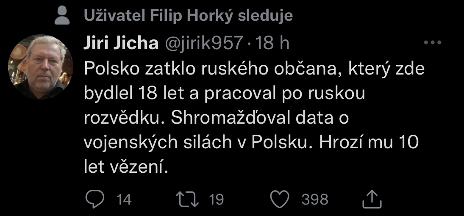Show replies by clicking the count 14
The height and width of the screenshot is (216, 464).
pyautogui.click(x=124, y=199)
